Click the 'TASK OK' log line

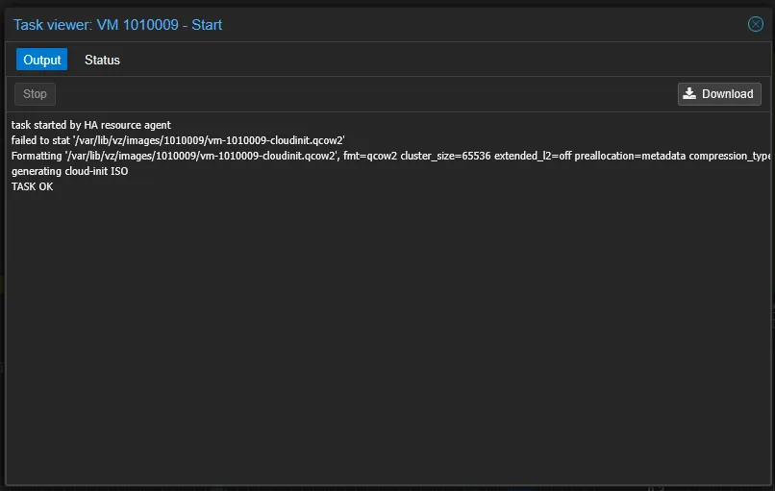32,186
